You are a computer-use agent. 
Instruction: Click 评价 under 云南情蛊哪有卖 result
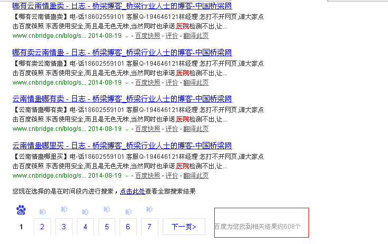tap(172, 129)
